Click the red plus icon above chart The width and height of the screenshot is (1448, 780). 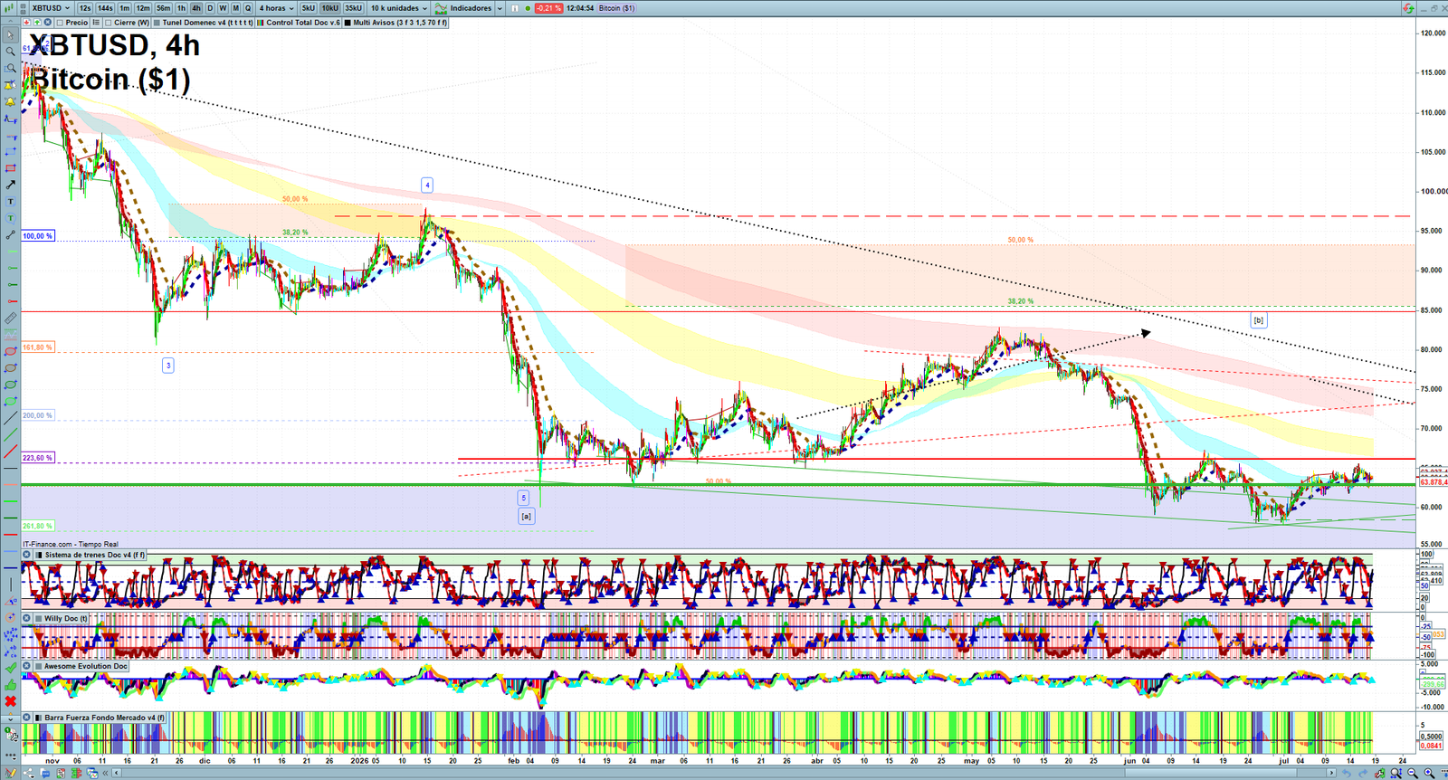(27, 22)
